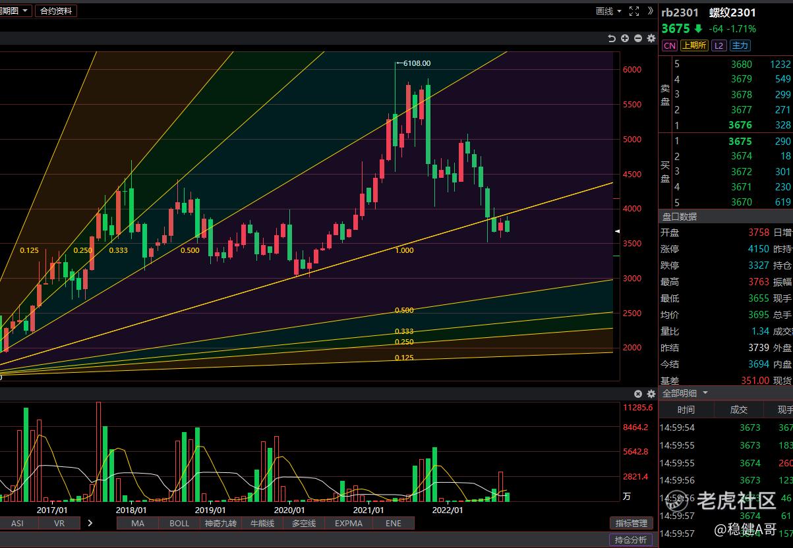
Task: Click the 开盘 value 3758
Action: tap(759, 233)
